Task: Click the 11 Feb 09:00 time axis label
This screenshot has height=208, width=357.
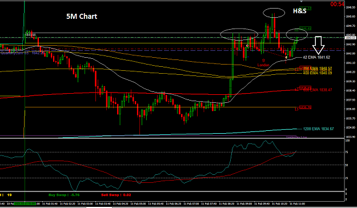Action: click(x=244, y=203)
